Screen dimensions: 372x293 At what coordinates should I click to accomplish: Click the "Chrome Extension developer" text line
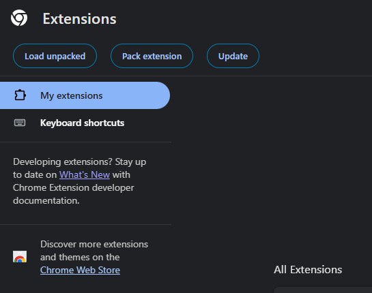coord(74,187)
